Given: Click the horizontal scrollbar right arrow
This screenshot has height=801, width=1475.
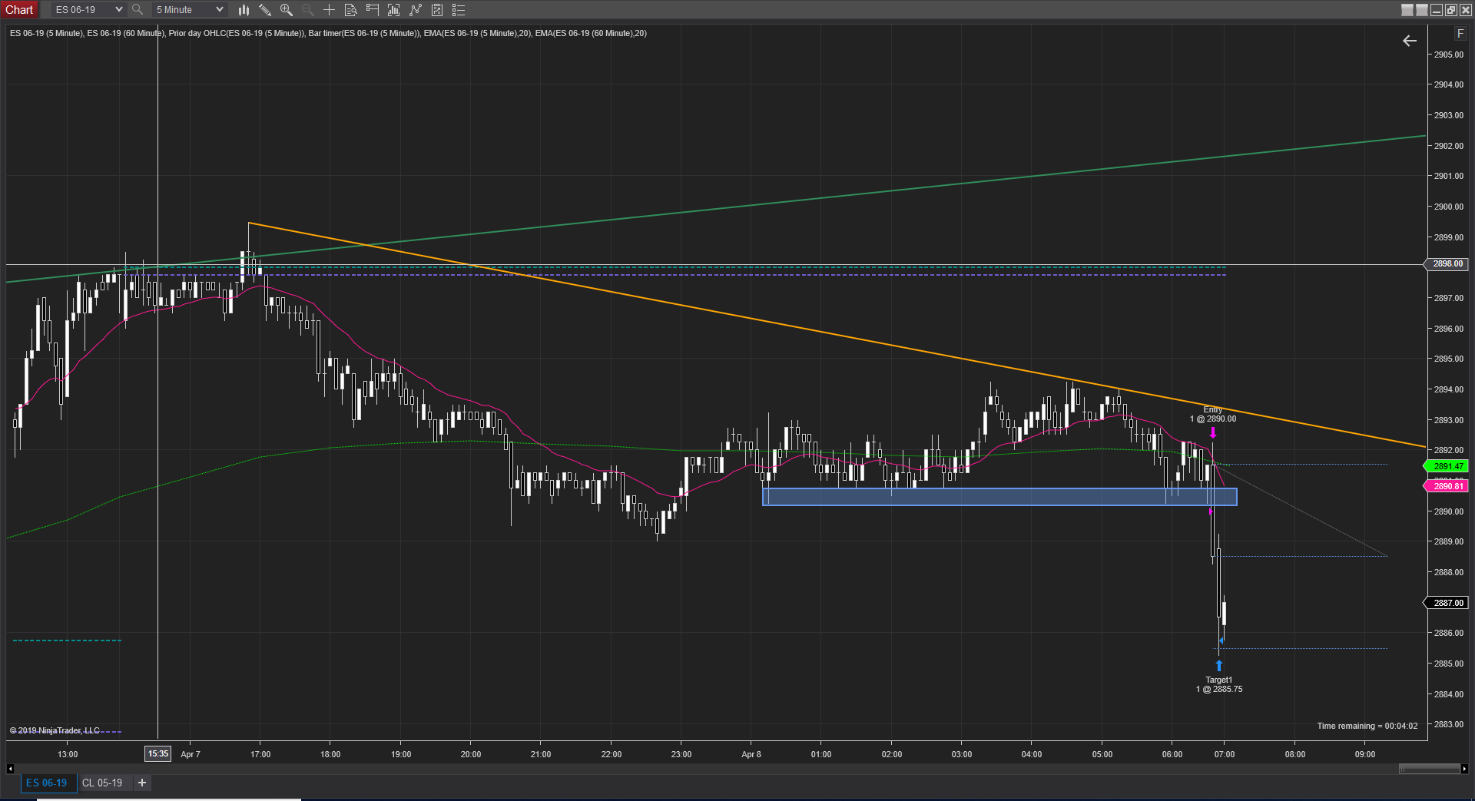Looking at the screenshot, I should click(1464, 769).
